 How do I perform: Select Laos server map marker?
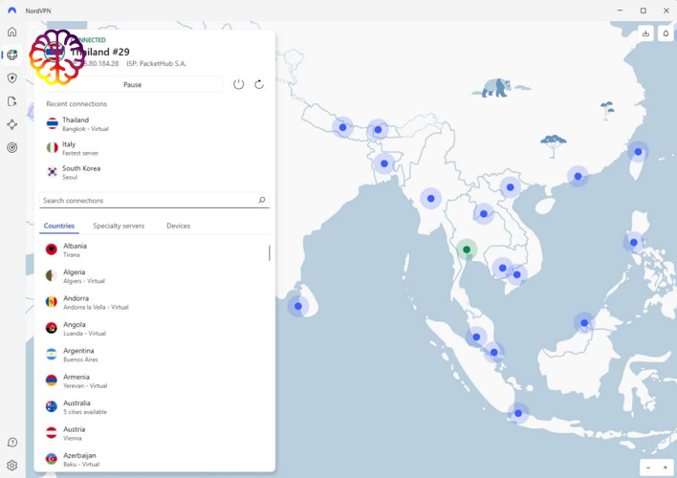point(484,214)
